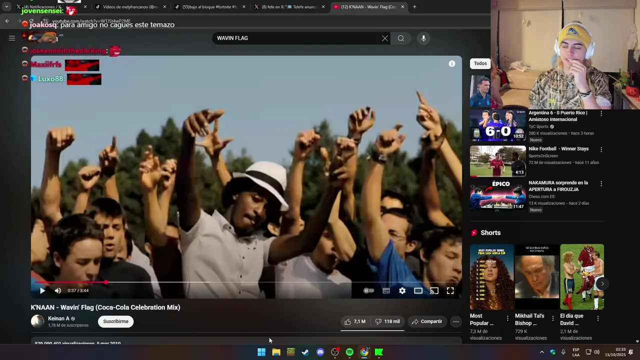Open Spotify from the taskbar

click(349, 352)
